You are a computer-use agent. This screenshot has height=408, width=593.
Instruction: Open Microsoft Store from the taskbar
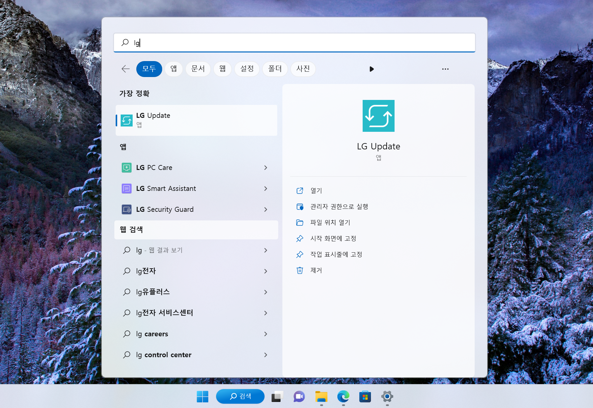pos(365,396)
